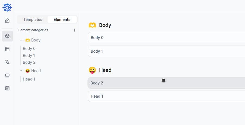Switch to the Elements tab

[x=62, y=20]
